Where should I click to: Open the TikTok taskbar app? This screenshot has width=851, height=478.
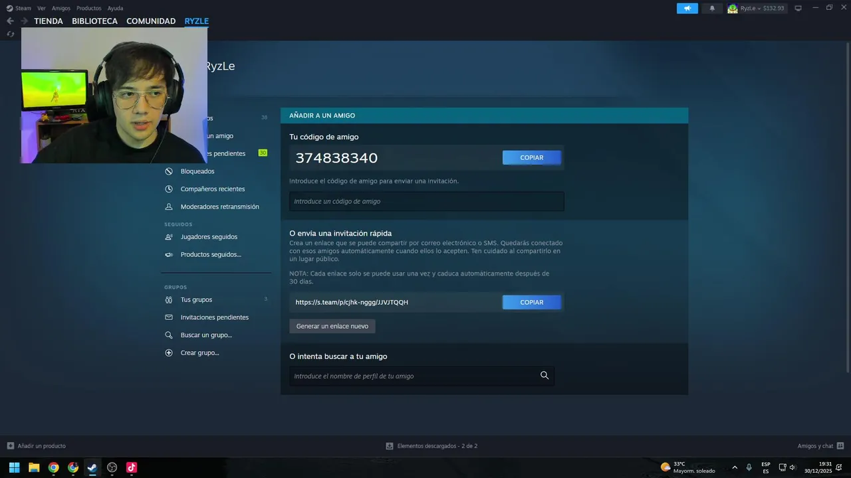click(x=132, y=467)
